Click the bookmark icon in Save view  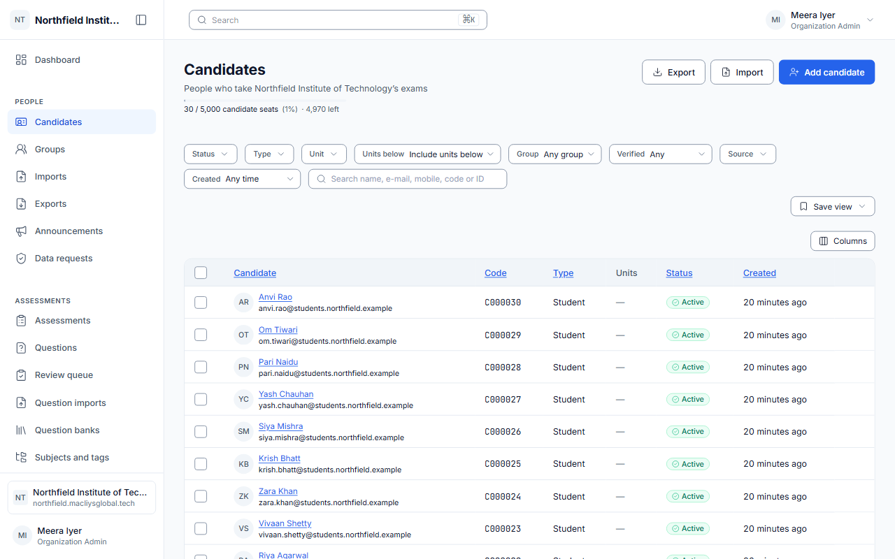click(x=803, y=207)
